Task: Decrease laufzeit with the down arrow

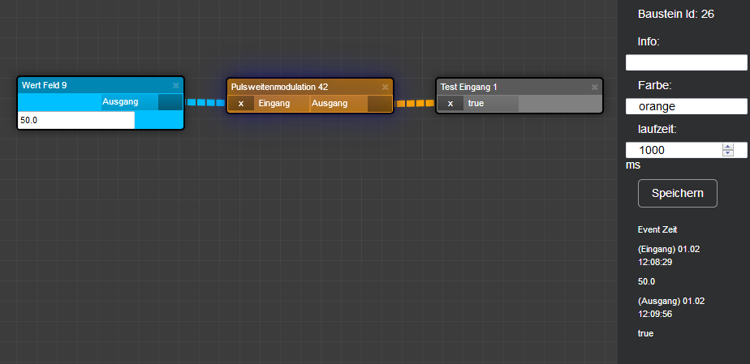Action: pos(728,153)
